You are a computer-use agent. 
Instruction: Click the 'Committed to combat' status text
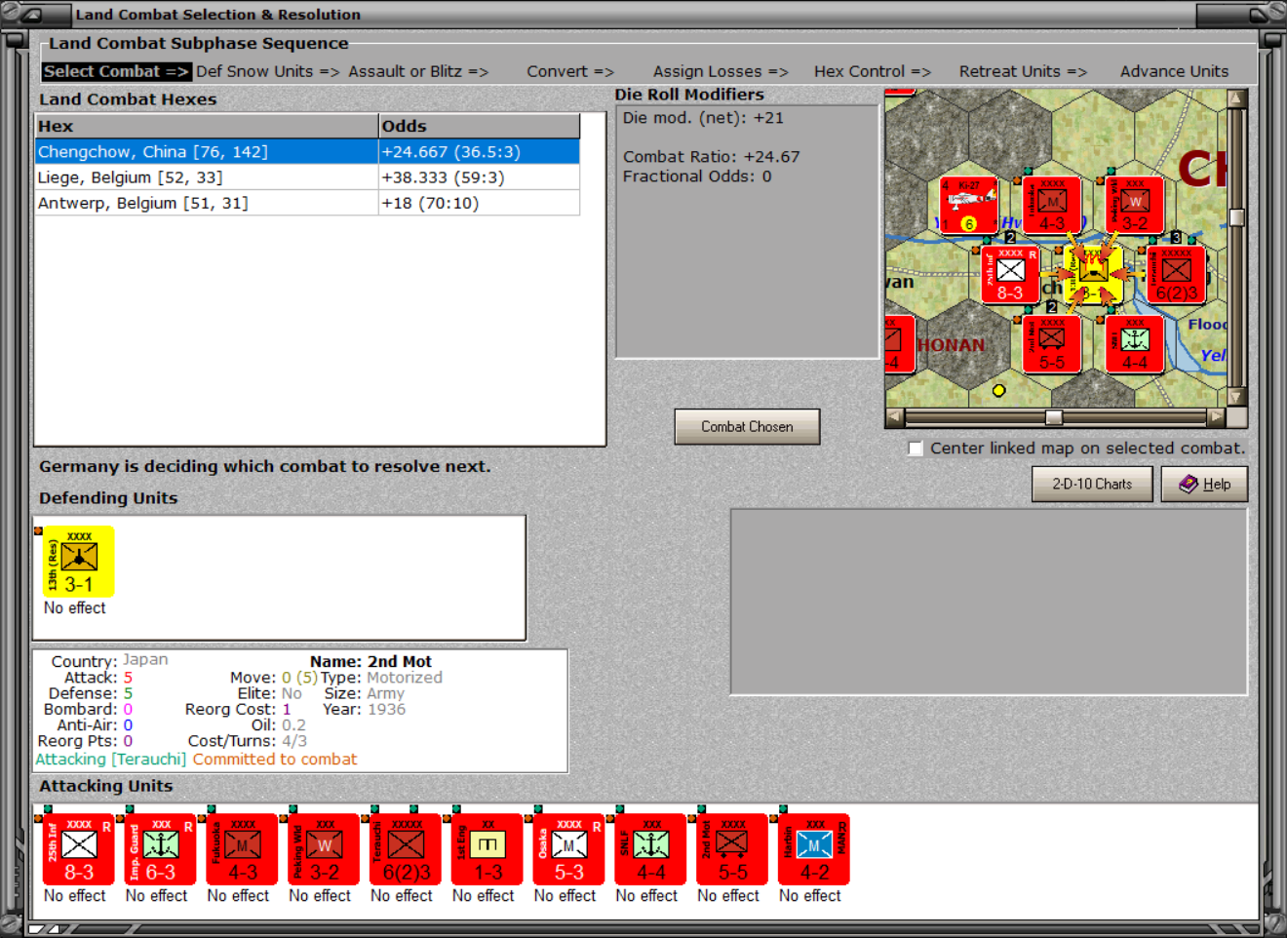(x=275, y=760)
